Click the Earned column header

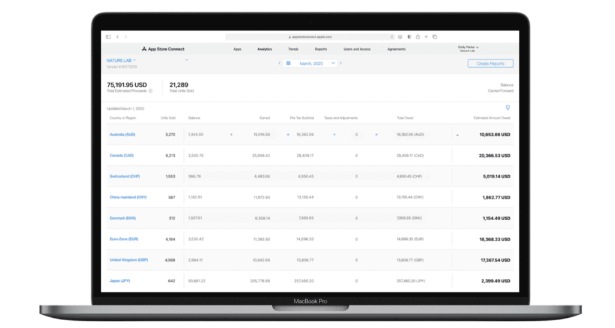(265, 118)
